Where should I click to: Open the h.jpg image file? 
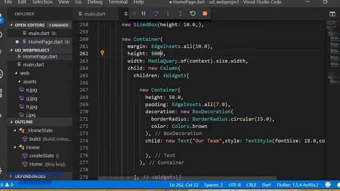pos(32,107)
